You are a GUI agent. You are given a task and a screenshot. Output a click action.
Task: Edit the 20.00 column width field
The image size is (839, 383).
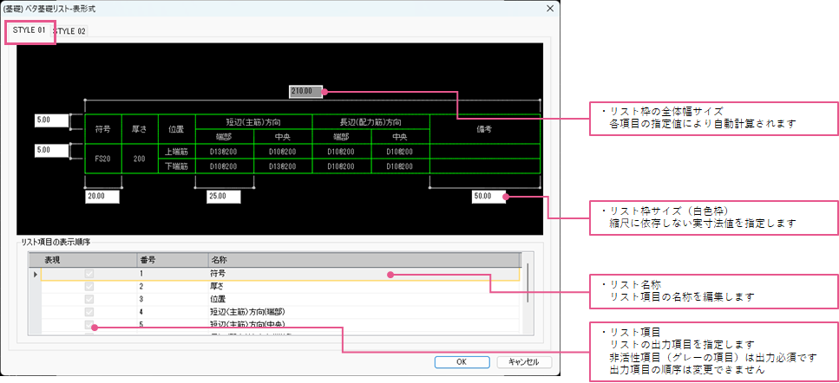(102, 197)
